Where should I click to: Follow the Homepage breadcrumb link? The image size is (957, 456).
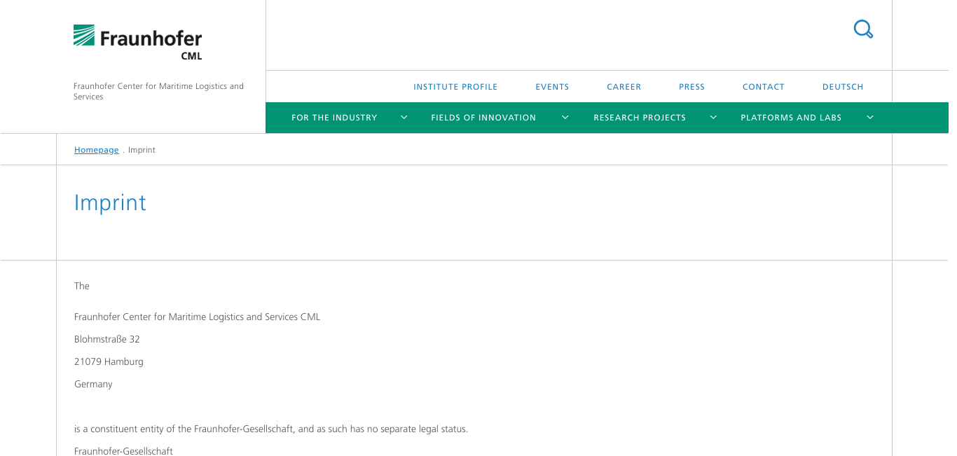[97, 150]
